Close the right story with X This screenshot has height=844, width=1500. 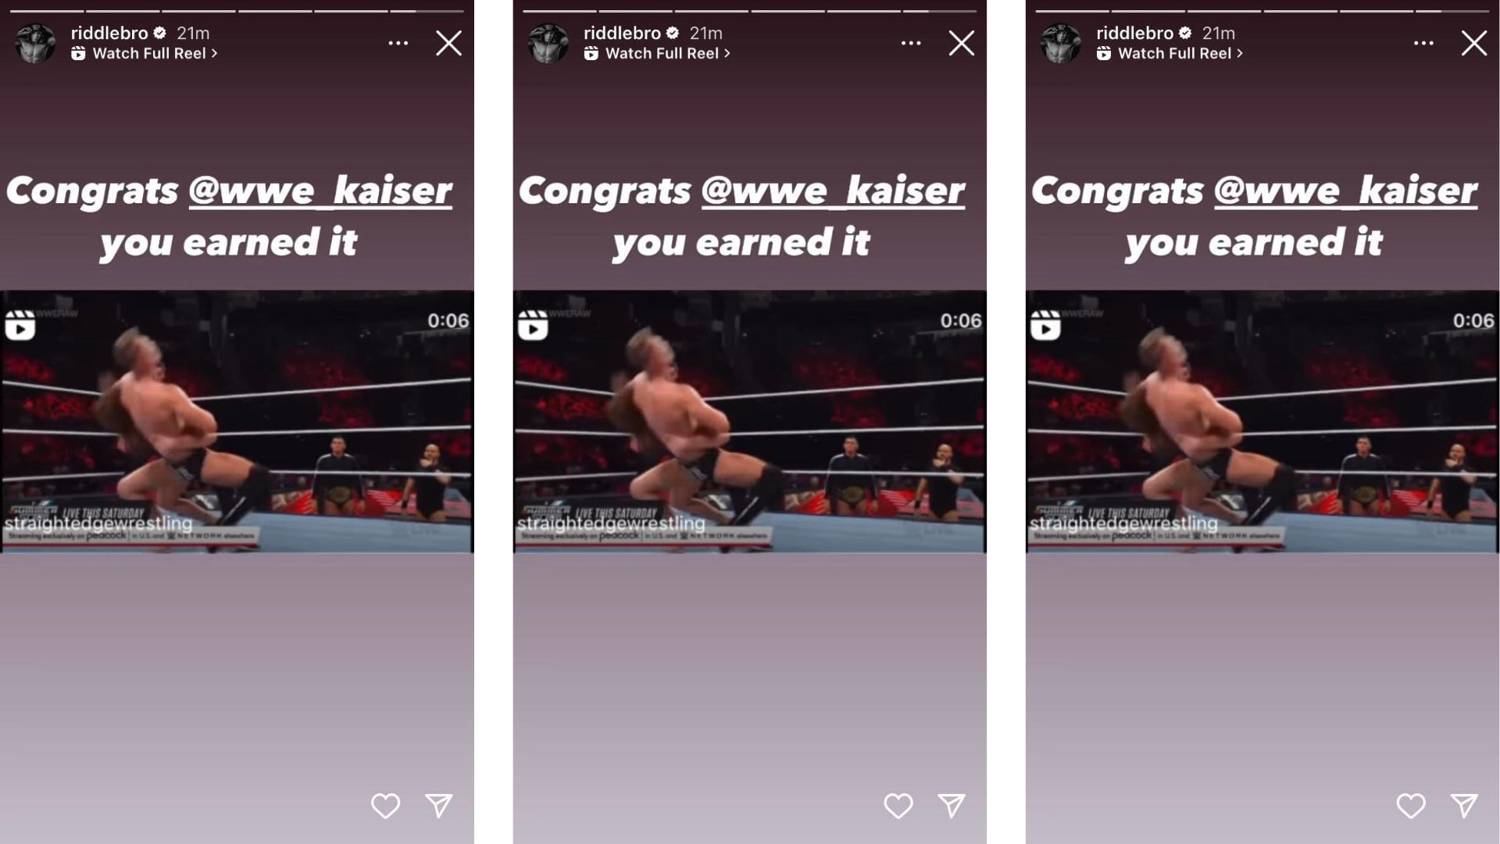pos(1474,43)
